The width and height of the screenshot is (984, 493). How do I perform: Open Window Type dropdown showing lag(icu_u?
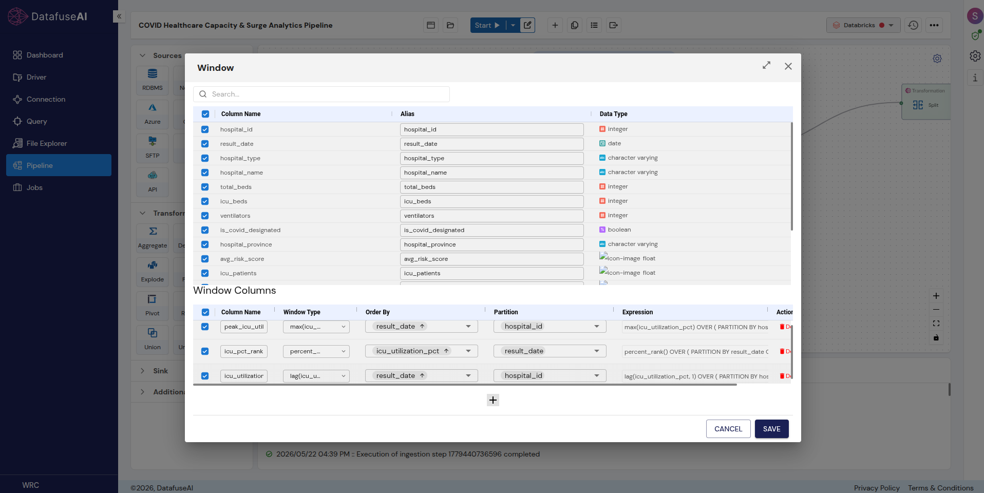(316, 376)
